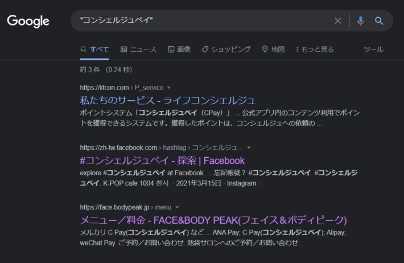Screen dimensions: 404x263
Task: Open dropdown arrow beside face-bodypeak.jp URL
Action: [x=177, y=207]
